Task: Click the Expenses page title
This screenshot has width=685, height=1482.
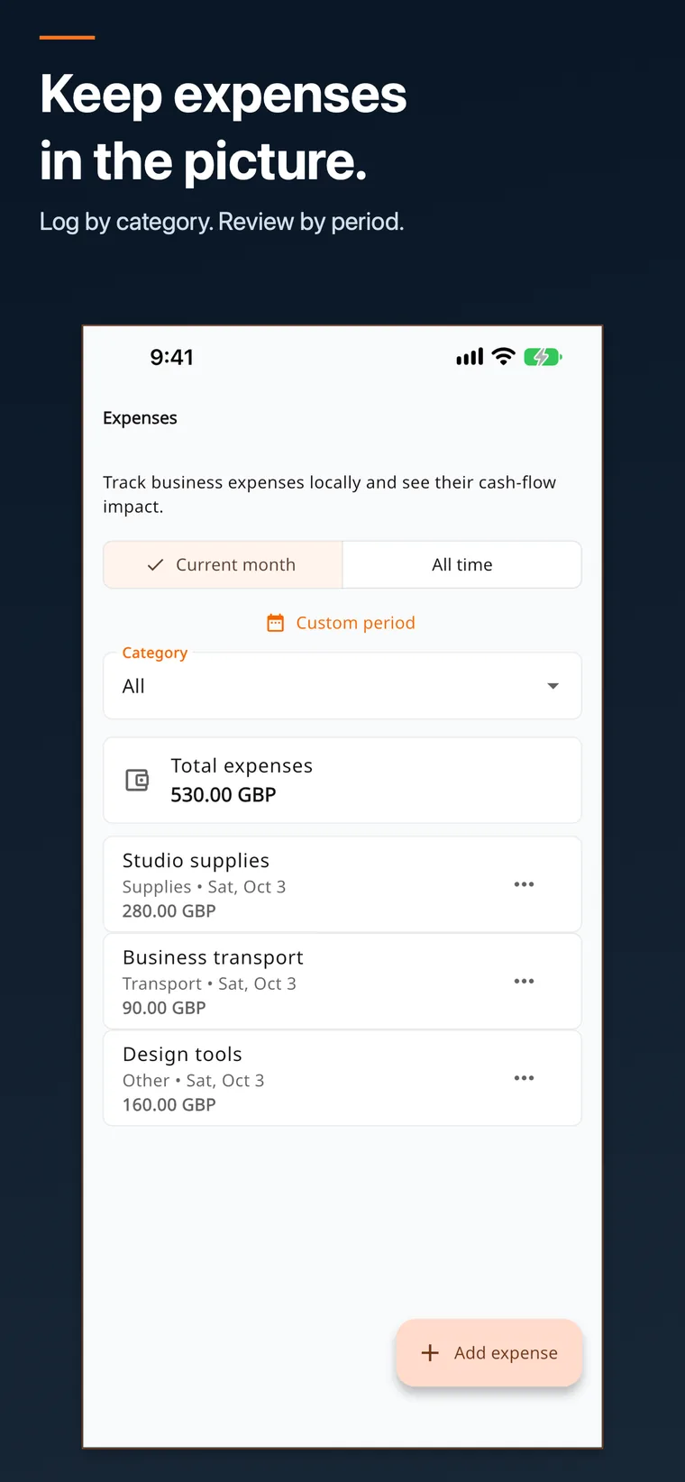Action: 140,418
